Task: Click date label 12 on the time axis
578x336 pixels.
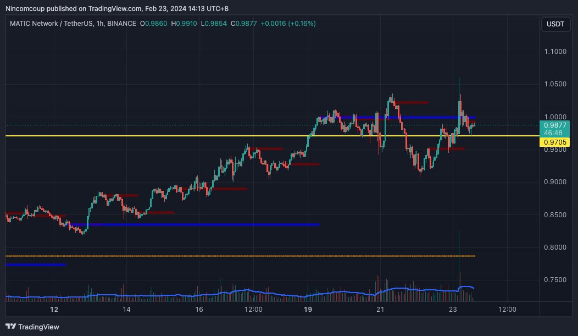Action: click(54, 310)
